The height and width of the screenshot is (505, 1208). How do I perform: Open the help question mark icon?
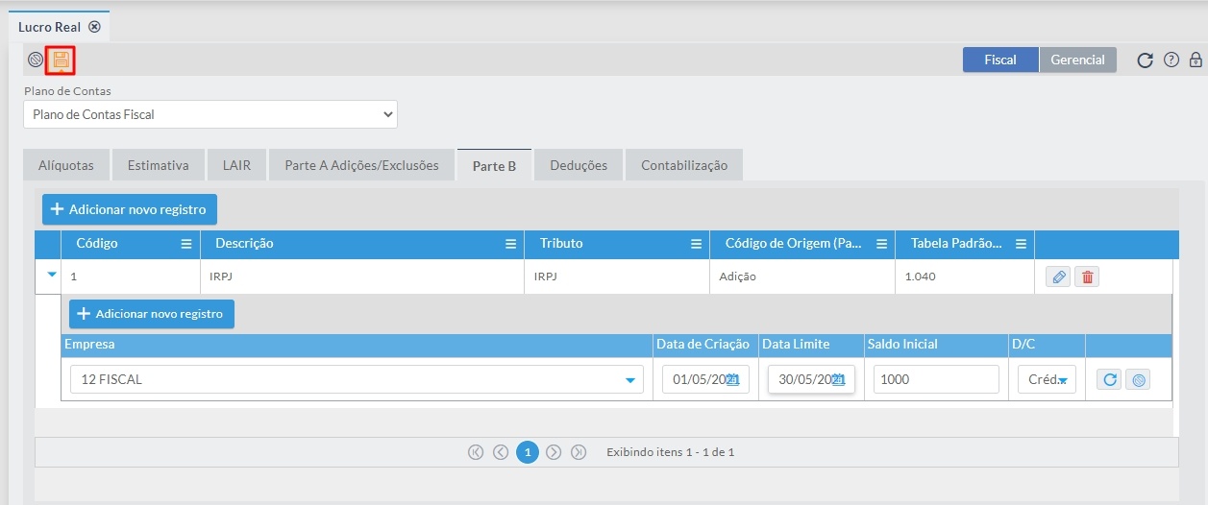coord(1171,60)
